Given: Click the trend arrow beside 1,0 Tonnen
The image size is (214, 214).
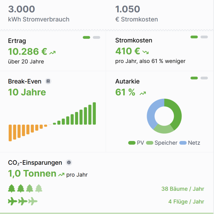Looking at the screenshot, I should click(61, 174).
